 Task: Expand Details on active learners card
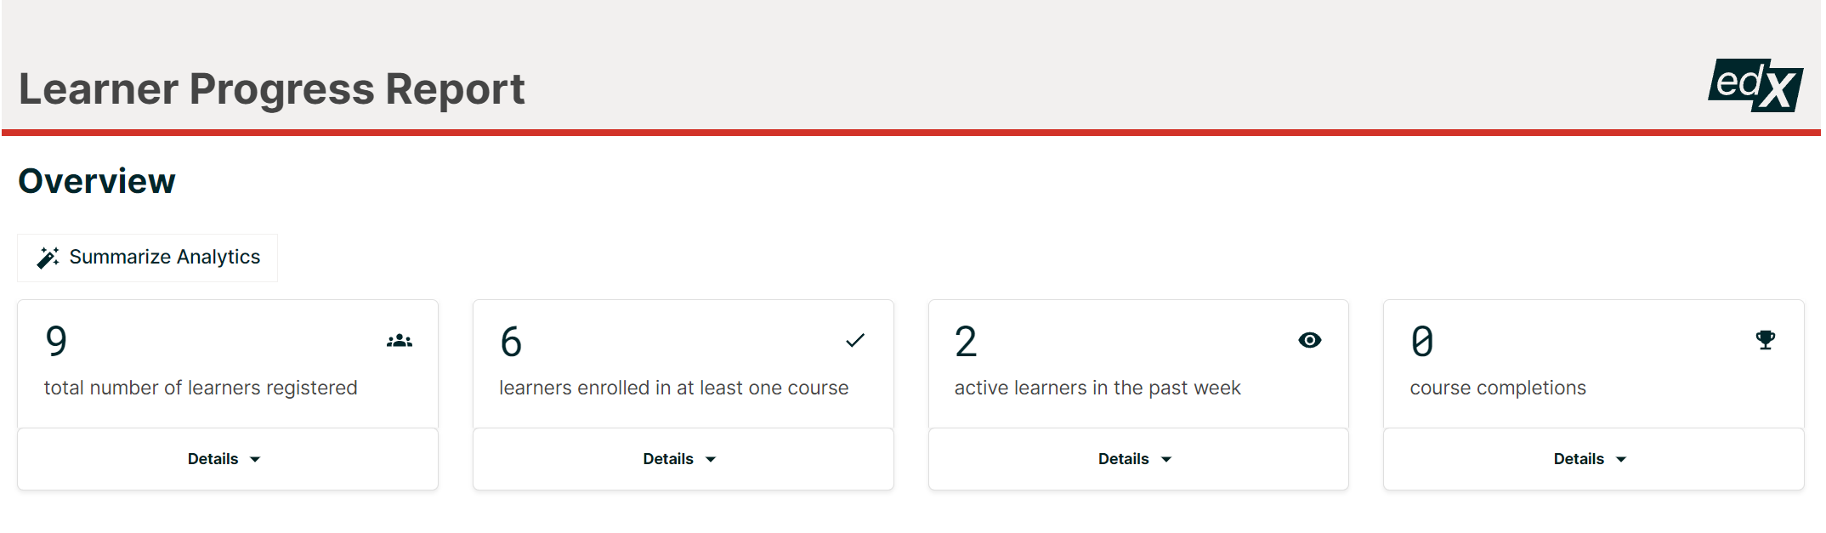point(1137,459)
